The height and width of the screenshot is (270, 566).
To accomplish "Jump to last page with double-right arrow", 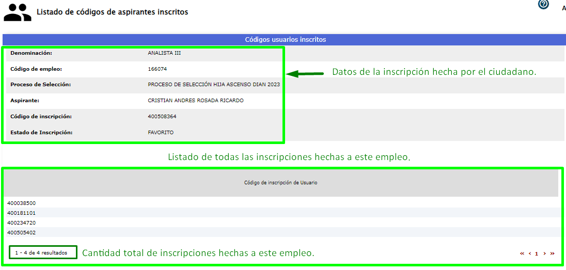I will (553, 253).
